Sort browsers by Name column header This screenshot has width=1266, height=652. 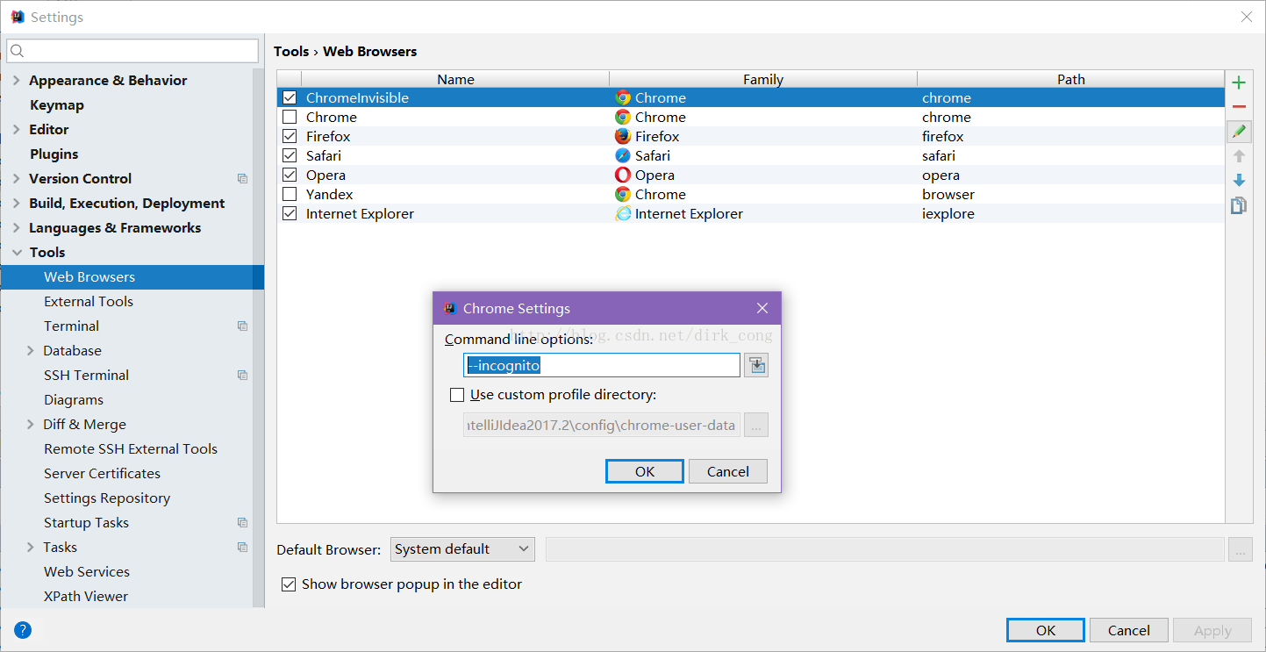pyautogui.click(x=455, y=79)
